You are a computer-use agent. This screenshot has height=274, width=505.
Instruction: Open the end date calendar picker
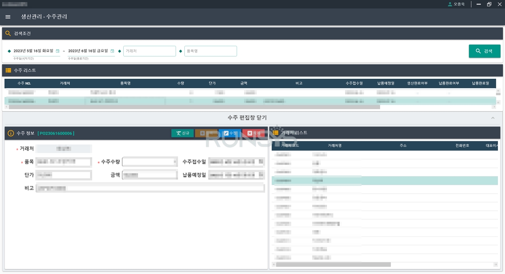pos(112,51)
